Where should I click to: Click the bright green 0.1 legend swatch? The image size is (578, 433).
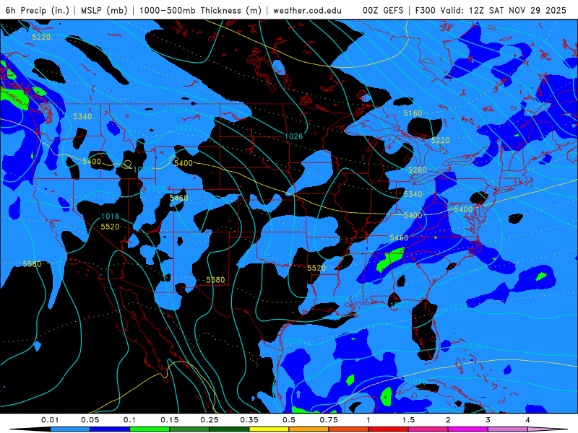tap(150, 429)
